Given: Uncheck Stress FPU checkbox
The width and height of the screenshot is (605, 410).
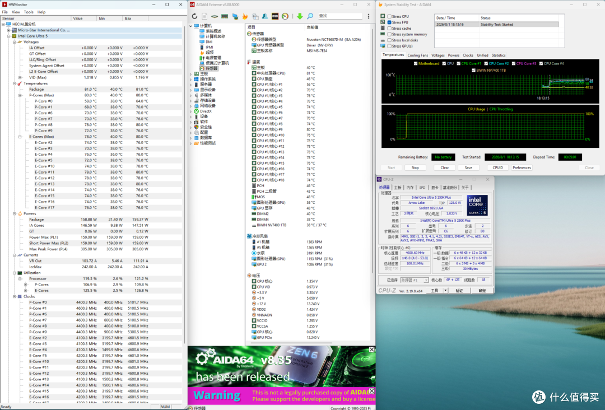Looking at the screenshot, I should [x=389, y=22].
